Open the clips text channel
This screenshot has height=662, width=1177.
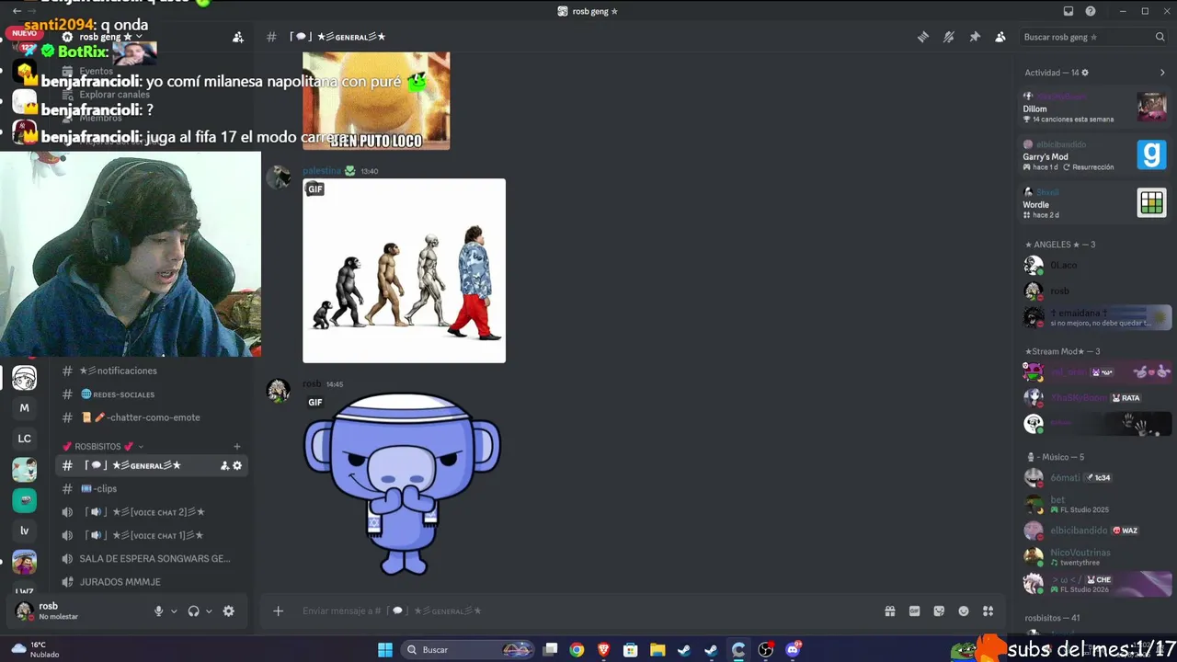[x=153, y=489]
